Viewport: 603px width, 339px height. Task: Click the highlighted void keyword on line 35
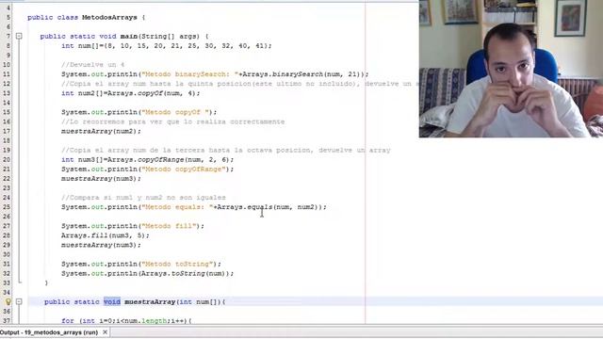click(x=112, y=301)
